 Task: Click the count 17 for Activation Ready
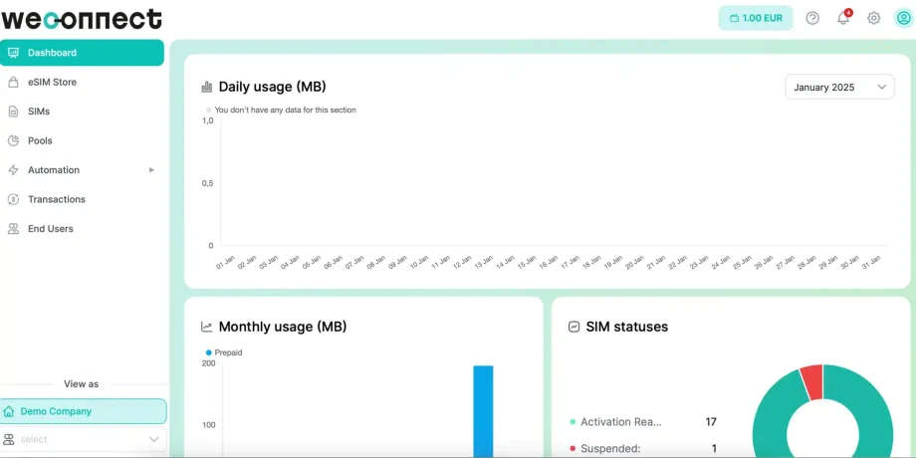710,422
